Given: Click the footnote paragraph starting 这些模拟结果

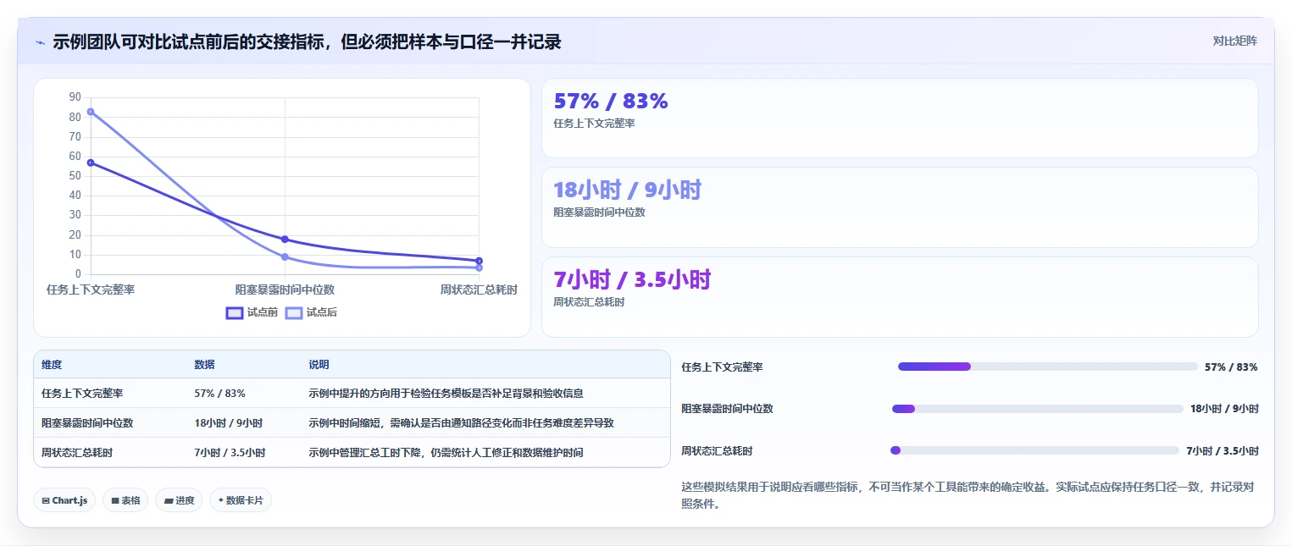Looking at the screenshot, I should click(970, 495).
